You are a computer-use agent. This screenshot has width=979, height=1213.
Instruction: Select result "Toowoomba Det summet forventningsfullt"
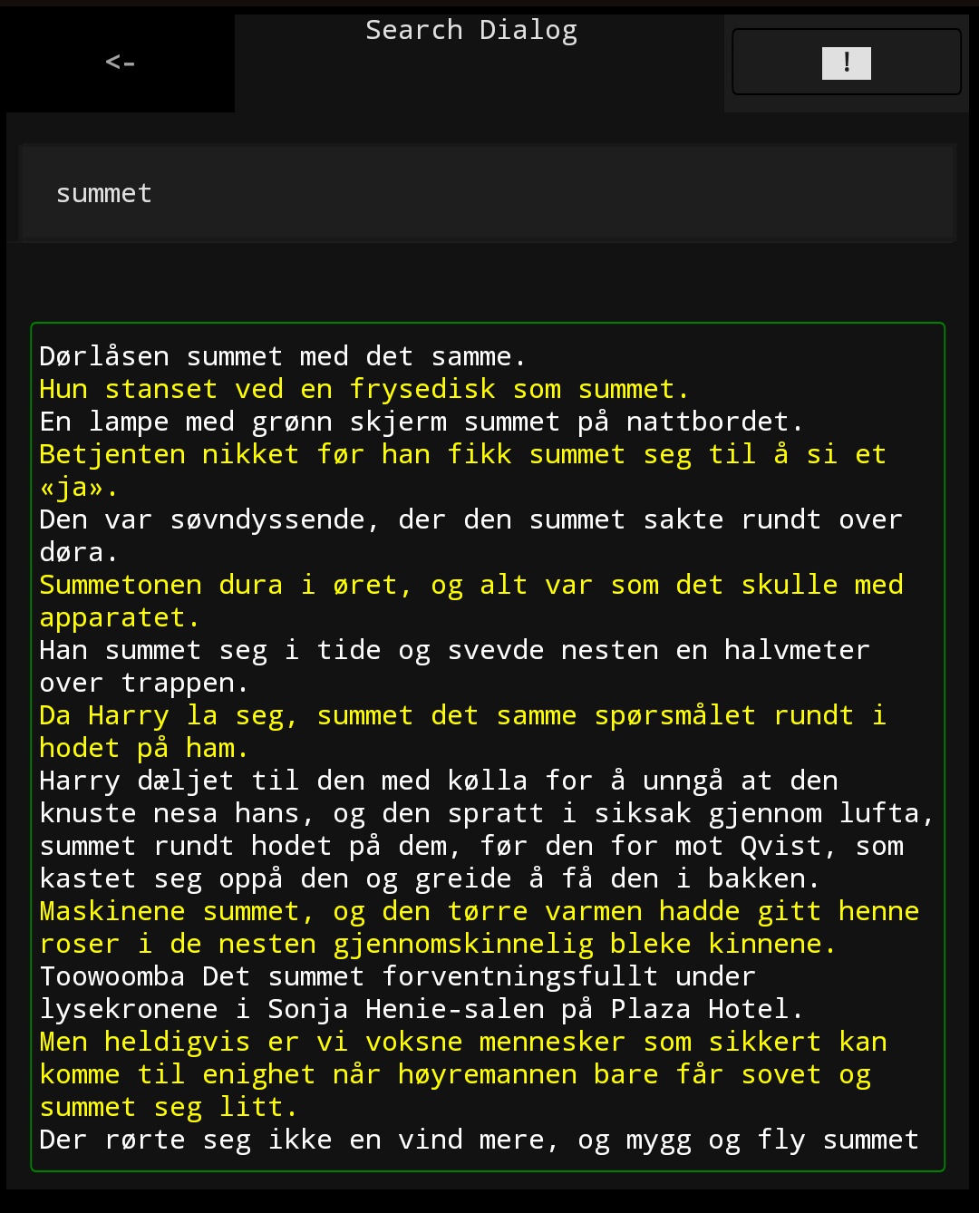coord(397,977)
